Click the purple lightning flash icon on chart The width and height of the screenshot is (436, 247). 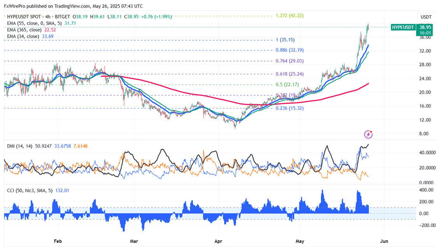(368, 135)
